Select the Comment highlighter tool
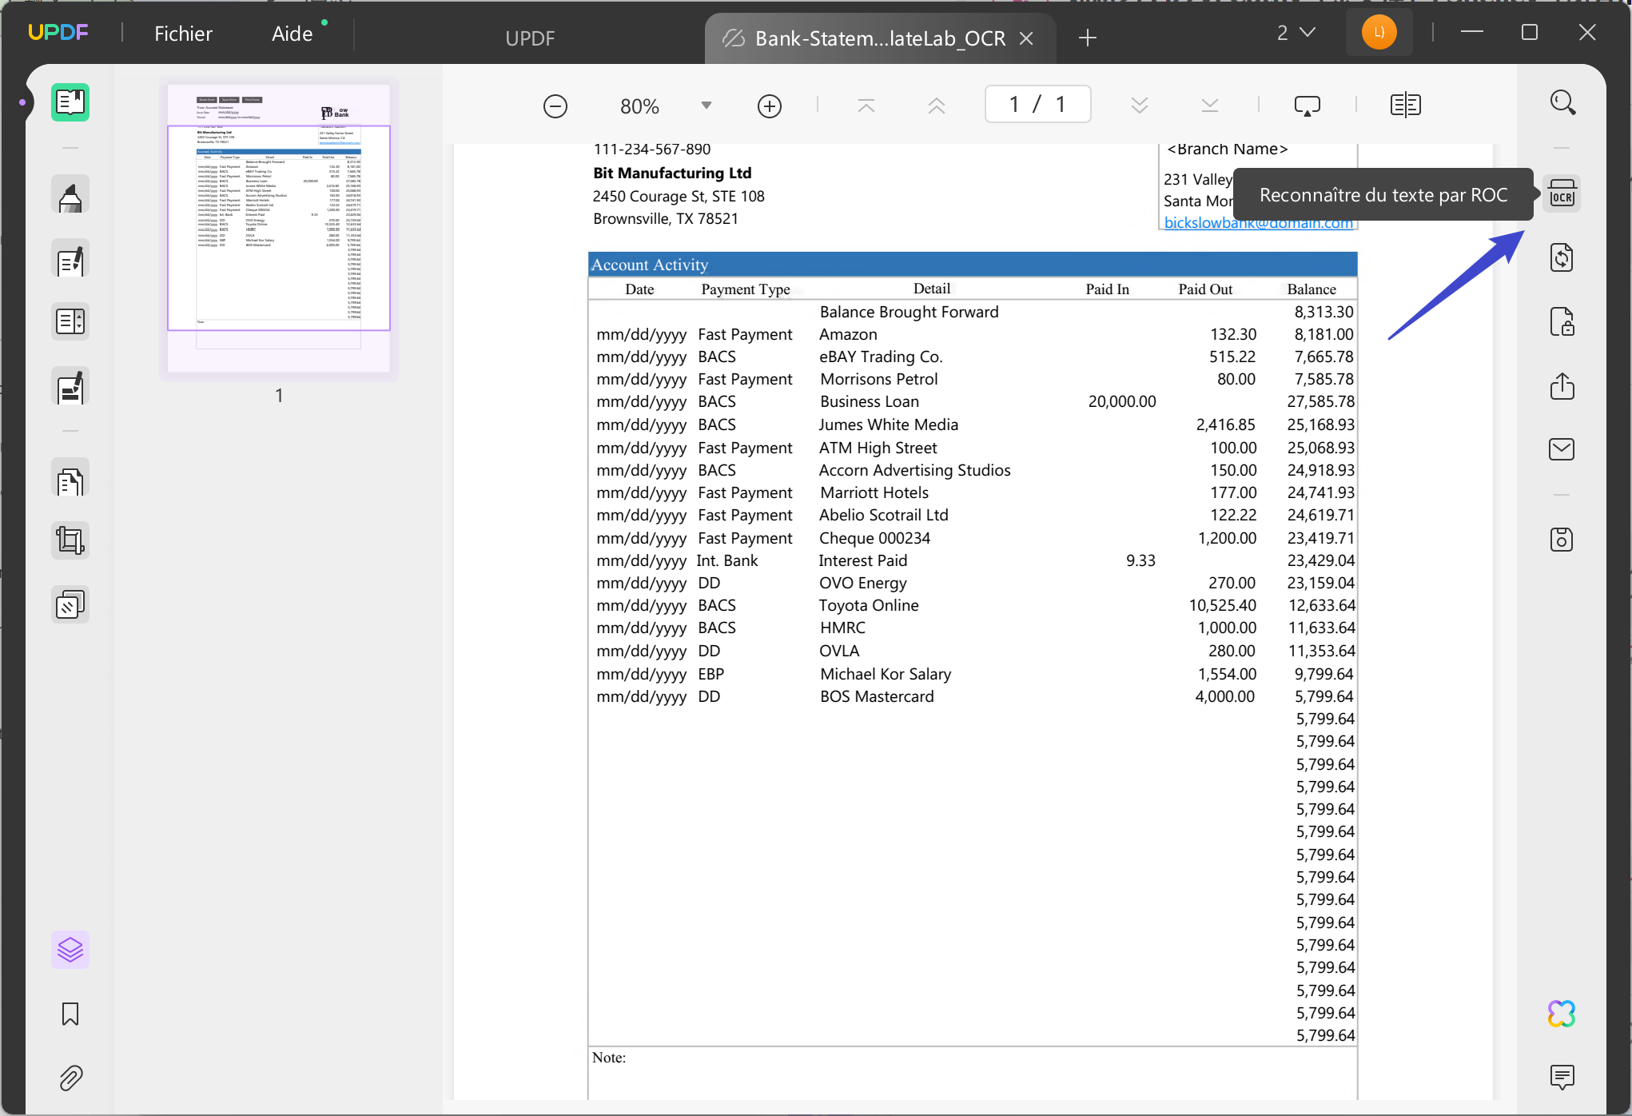 point(70,195)
